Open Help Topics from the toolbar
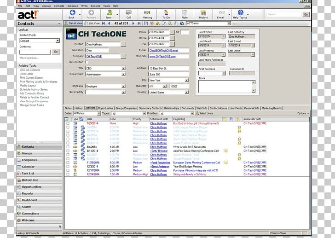The image size is (335, 238). pos(240,12)
